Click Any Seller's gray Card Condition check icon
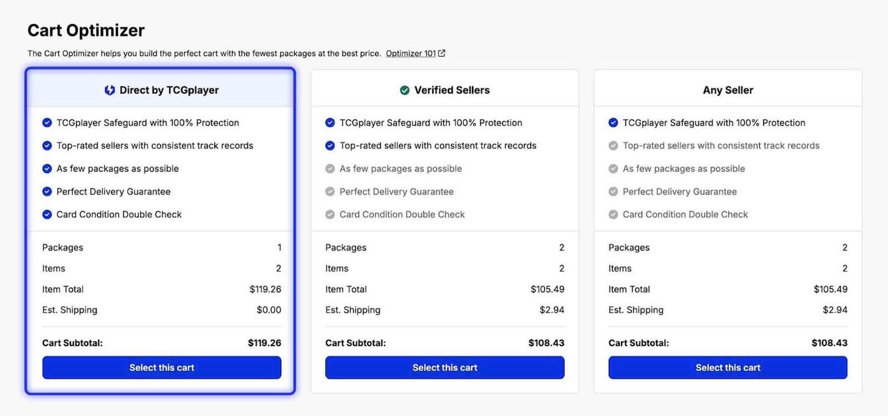The width and height of the screenshot is (888, 416). (x=613, y=214)
